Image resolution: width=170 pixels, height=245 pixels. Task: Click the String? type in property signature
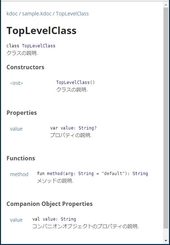(x=87, y=128)
